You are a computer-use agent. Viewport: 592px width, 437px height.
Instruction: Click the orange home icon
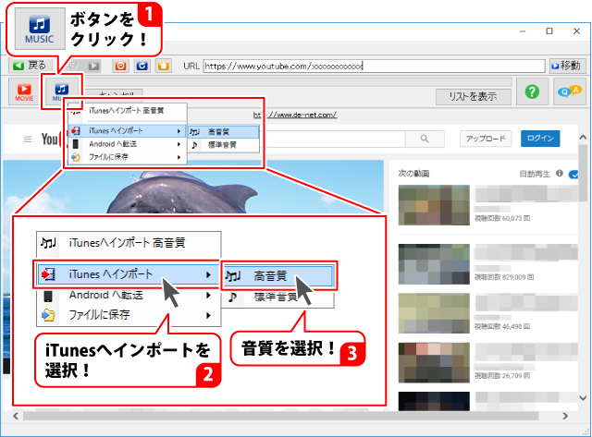[x=163, y=66]
